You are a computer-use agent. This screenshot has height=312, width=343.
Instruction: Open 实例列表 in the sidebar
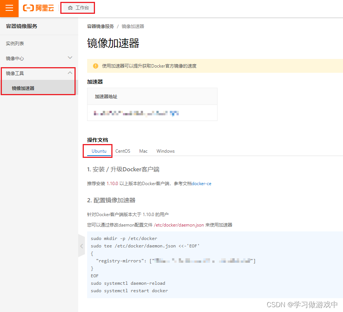[x=15, y=43]
